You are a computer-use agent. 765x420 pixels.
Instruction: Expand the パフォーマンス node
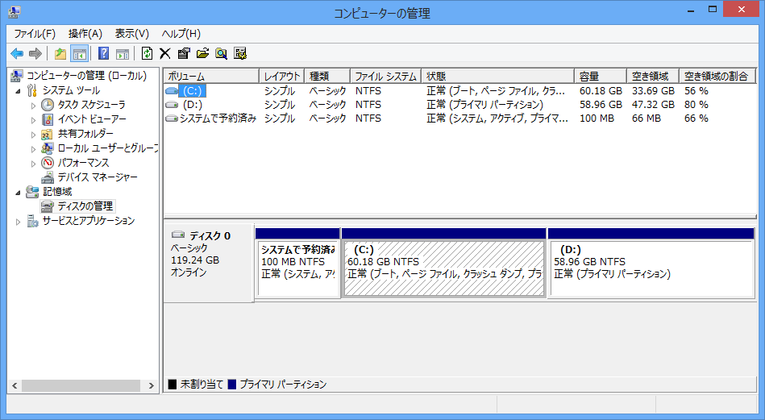(33, 164)
